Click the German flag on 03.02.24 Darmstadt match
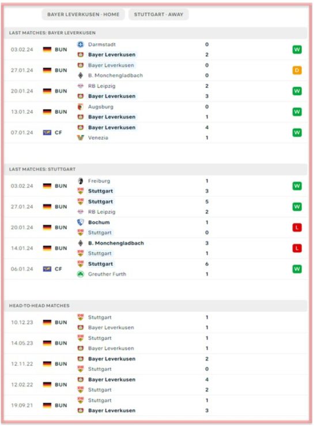This screenshot has height=427, width=317. tap(47, 50)
